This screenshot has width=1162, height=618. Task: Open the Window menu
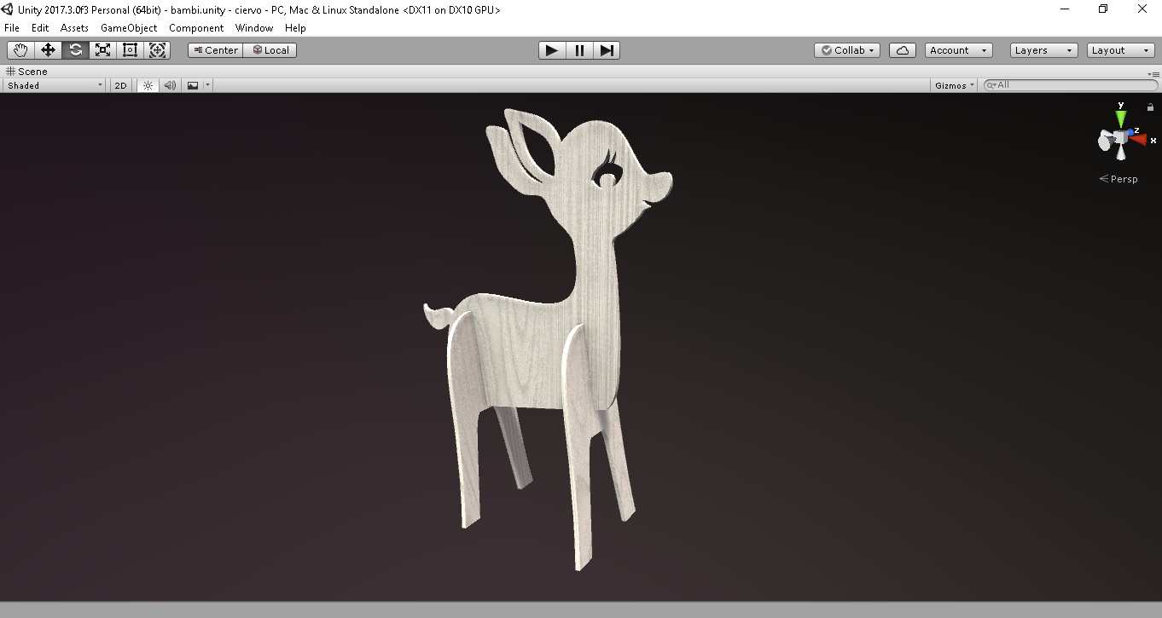click(x=254, y=28)
